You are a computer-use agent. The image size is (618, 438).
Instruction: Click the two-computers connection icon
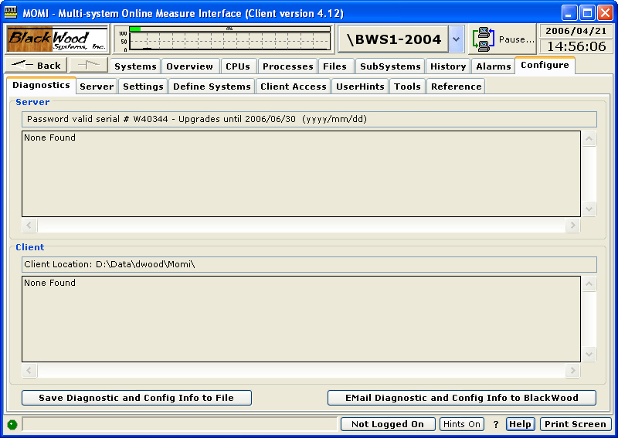coord(484,39)
